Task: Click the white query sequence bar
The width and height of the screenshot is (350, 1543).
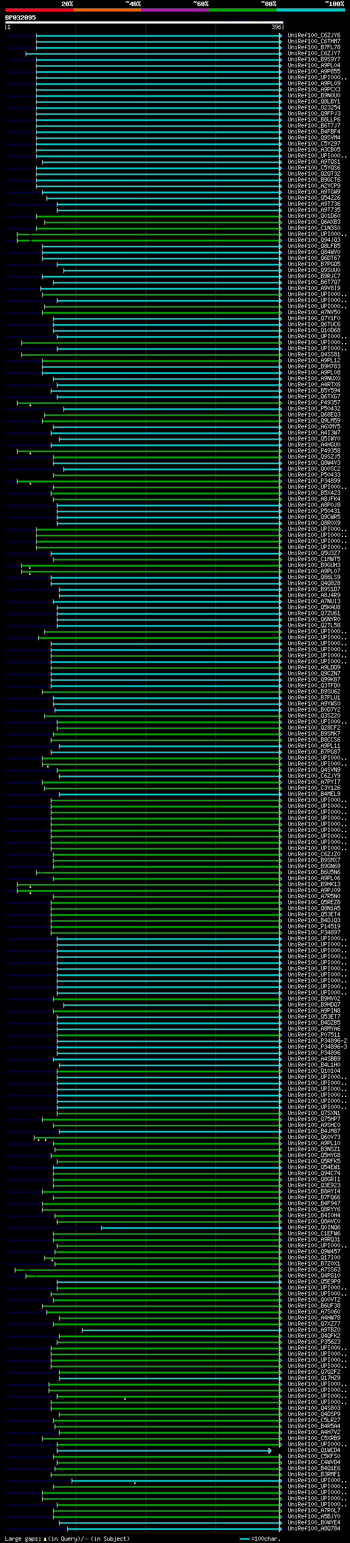Action: pos(144,23)
